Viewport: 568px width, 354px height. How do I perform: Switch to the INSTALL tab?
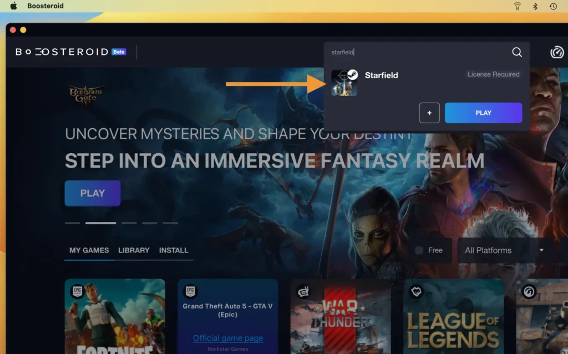coord(174,250)
